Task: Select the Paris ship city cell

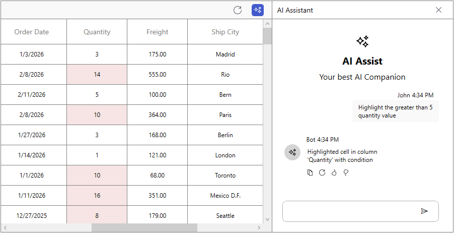Action: 225,115
